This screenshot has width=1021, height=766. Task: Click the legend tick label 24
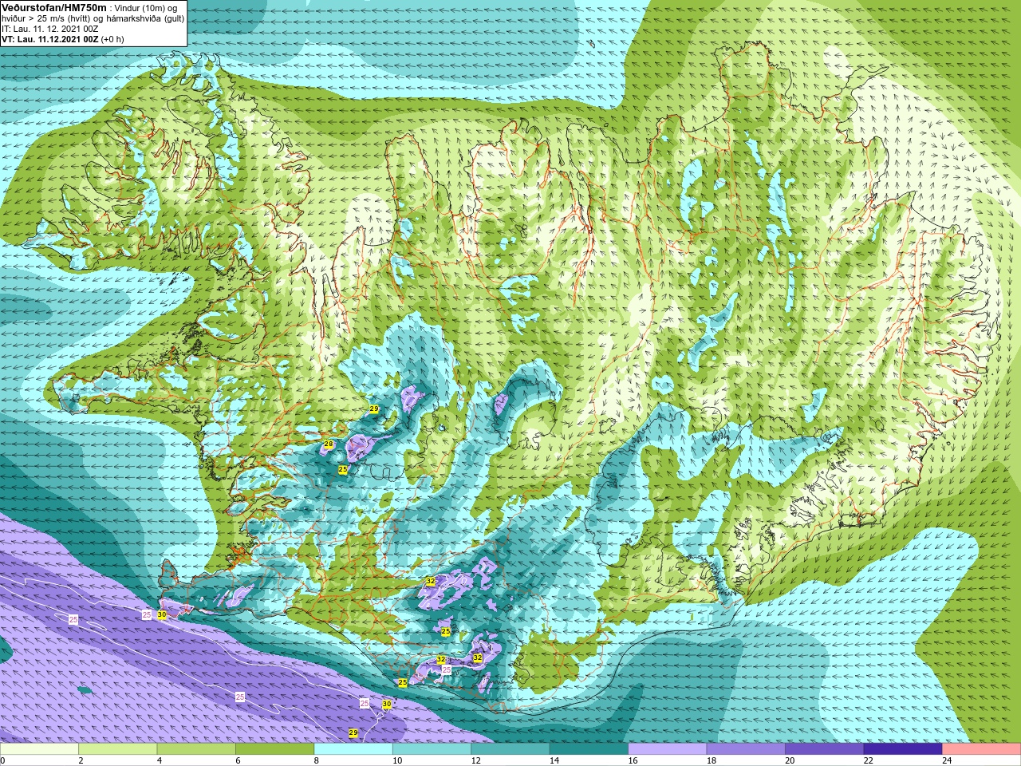[947, 760]
